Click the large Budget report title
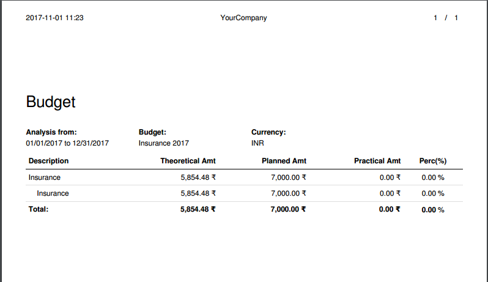This screenshot has width=488, height=282. [51, 102]
